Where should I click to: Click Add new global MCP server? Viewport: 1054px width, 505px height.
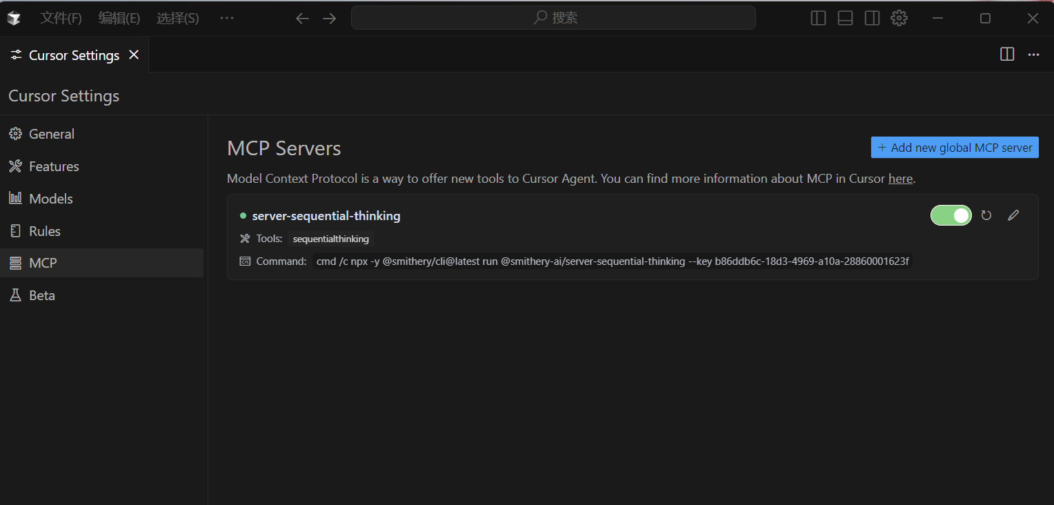tap(955, 147)
